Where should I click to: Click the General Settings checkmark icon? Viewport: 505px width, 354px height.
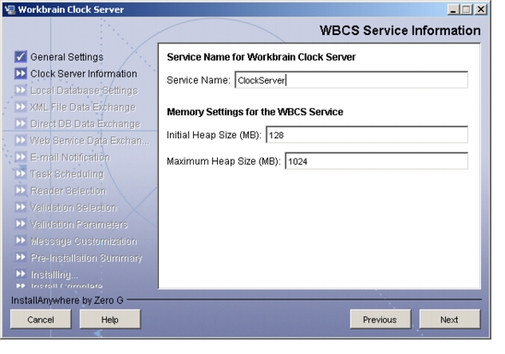click(21, 57)
